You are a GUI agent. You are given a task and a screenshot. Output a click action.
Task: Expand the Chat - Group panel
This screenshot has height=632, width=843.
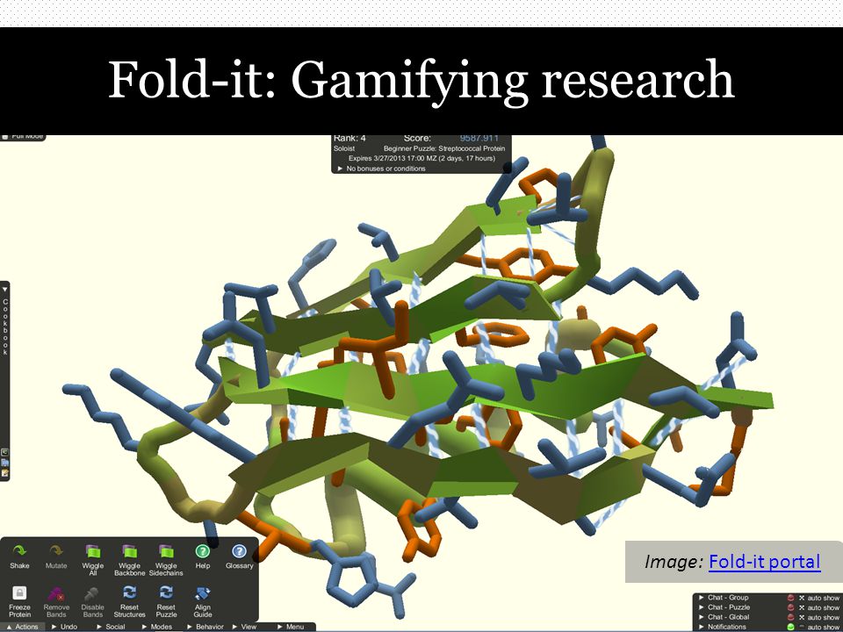coord(701,598)
